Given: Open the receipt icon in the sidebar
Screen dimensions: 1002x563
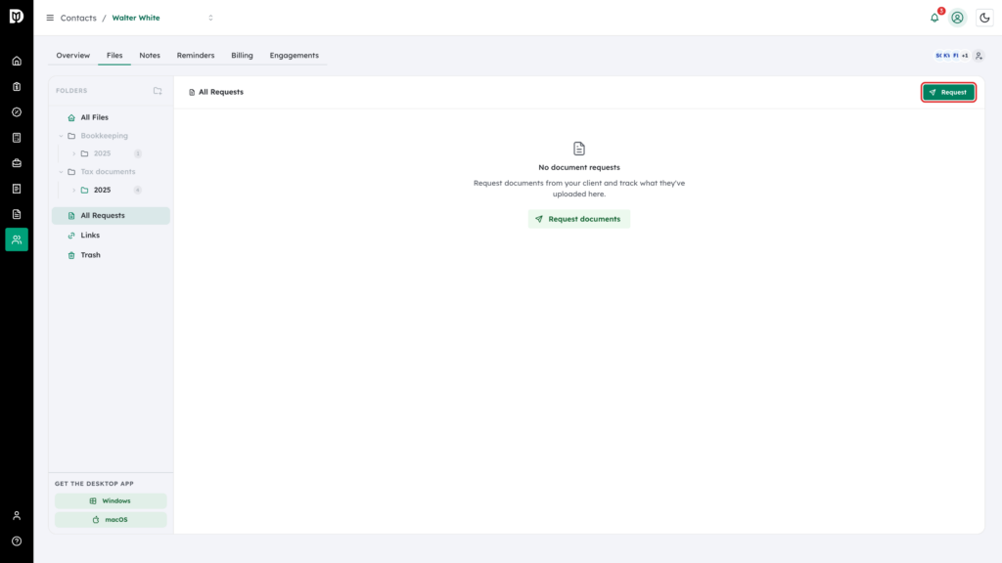Looking at the screenshot, I should coord(17,189).
